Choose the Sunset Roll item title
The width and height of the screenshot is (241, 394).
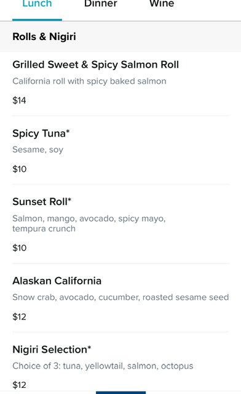coord(42,201)
